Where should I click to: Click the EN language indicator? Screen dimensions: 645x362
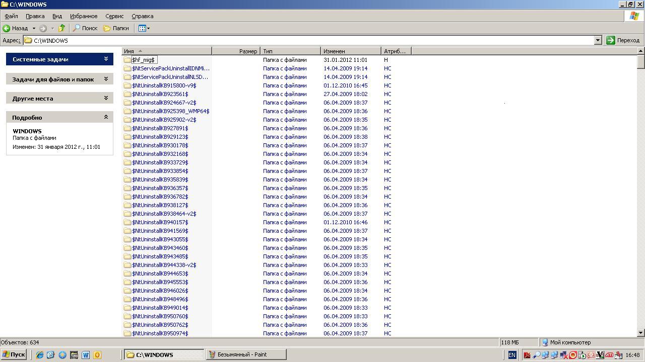point(512,355)
